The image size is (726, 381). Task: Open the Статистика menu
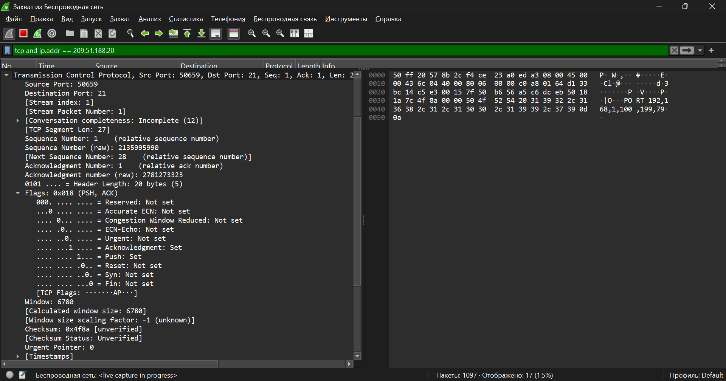[186, 19]
